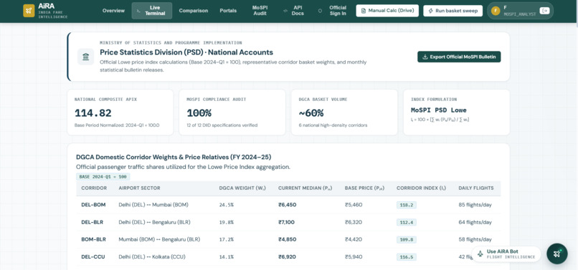Switch to the Live Terminal tab

(152, 11)
